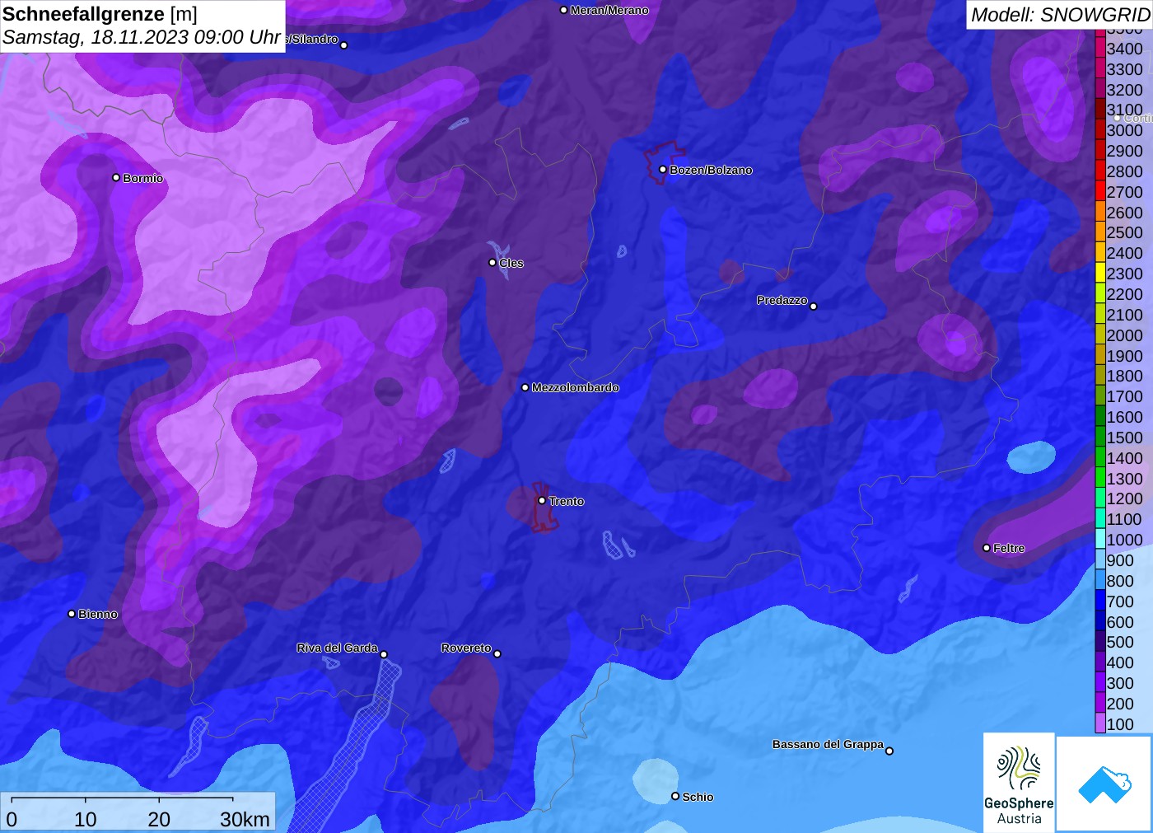Click the Trento city marker

tap(542, 501)
